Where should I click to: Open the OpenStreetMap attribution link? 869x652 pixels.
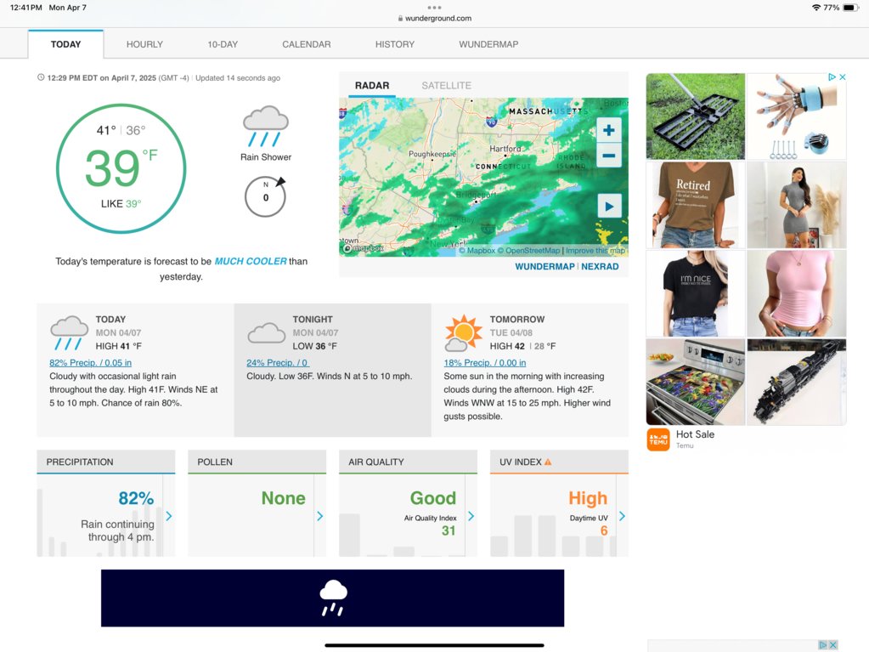click(528, 251)
